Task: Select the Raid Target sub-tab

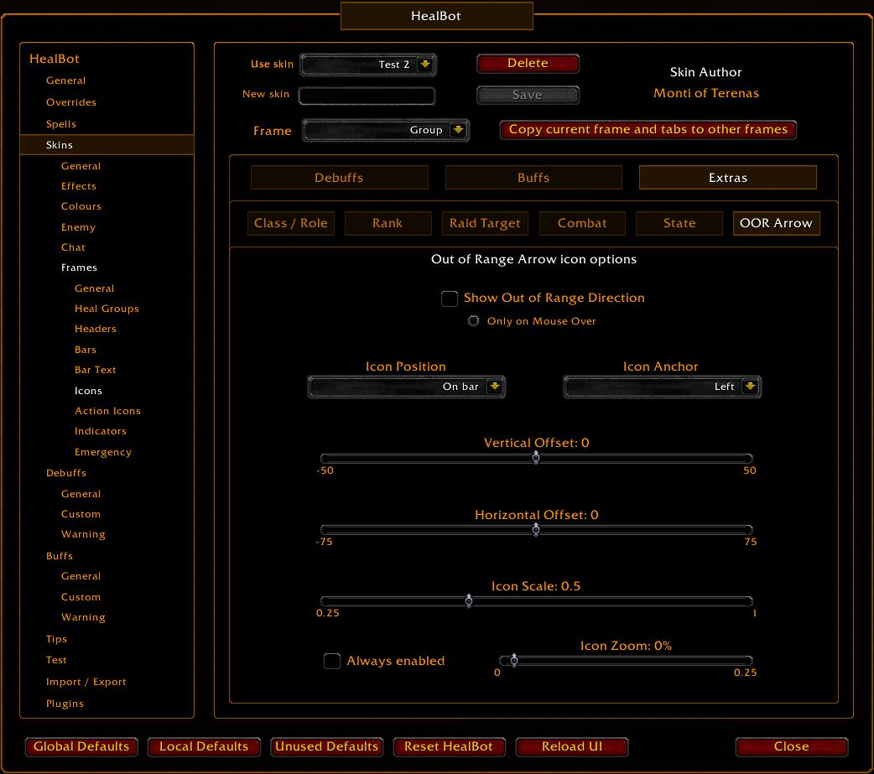Action: click(x=485, y=223)
